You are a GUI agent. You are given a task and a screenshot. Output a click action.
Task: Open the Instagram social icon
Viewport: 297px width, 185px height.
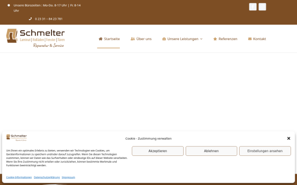(262, 7)
